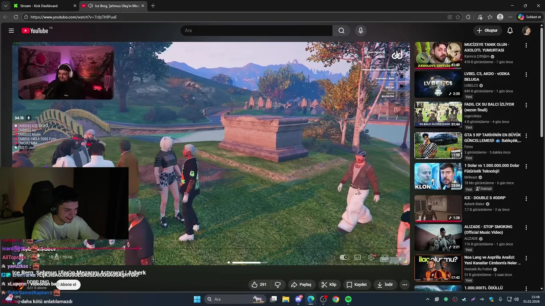
Task: Open options for Noa Lang ve Asprilla video
Action: coord(526,258)
